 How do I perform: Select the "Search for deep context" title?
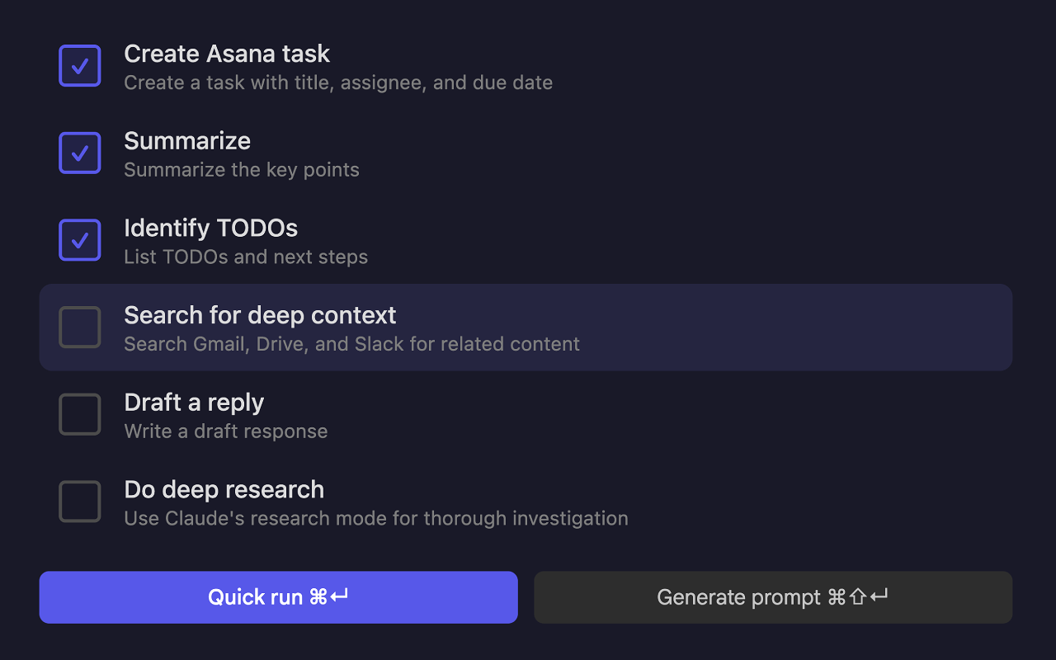pos(260,315)
